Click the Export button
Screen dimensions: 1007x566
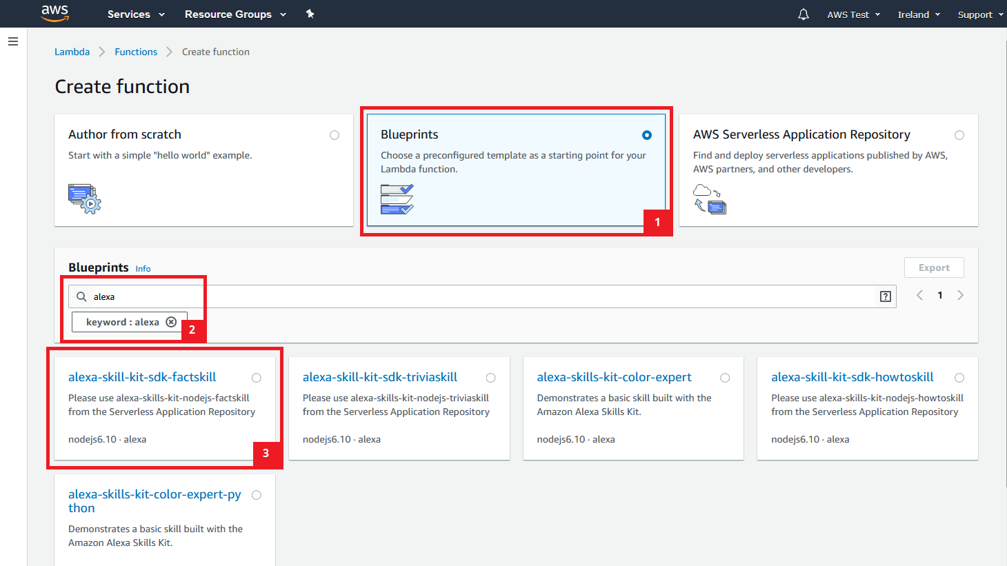(934, 267)
